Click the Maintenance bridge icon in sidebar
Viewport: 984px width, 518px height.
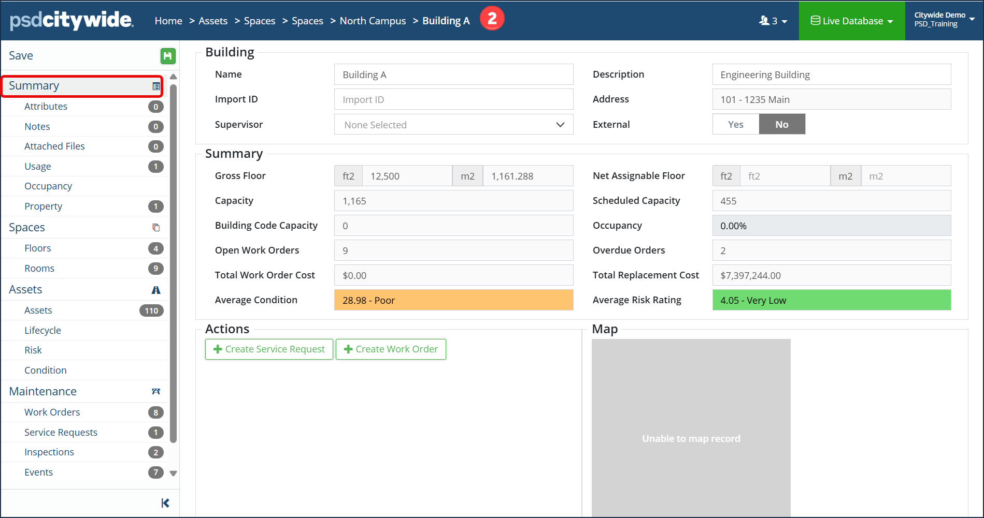coord(156,392)
